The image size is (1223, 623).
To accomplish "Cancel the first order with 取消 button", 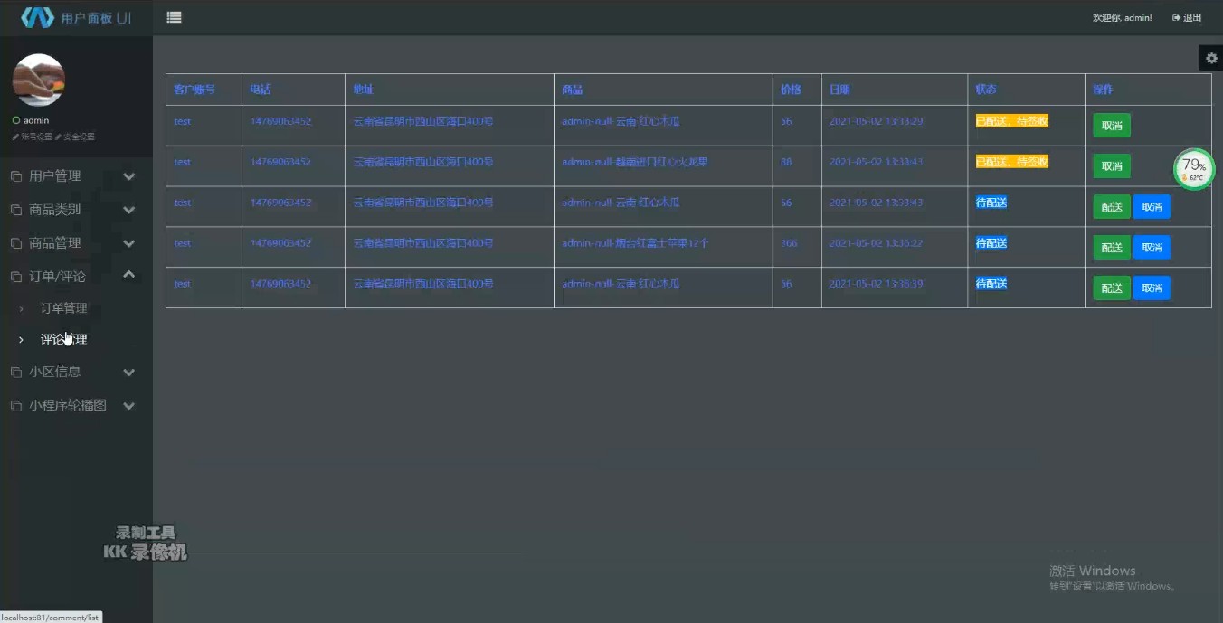I will [x=1112, y=126].
